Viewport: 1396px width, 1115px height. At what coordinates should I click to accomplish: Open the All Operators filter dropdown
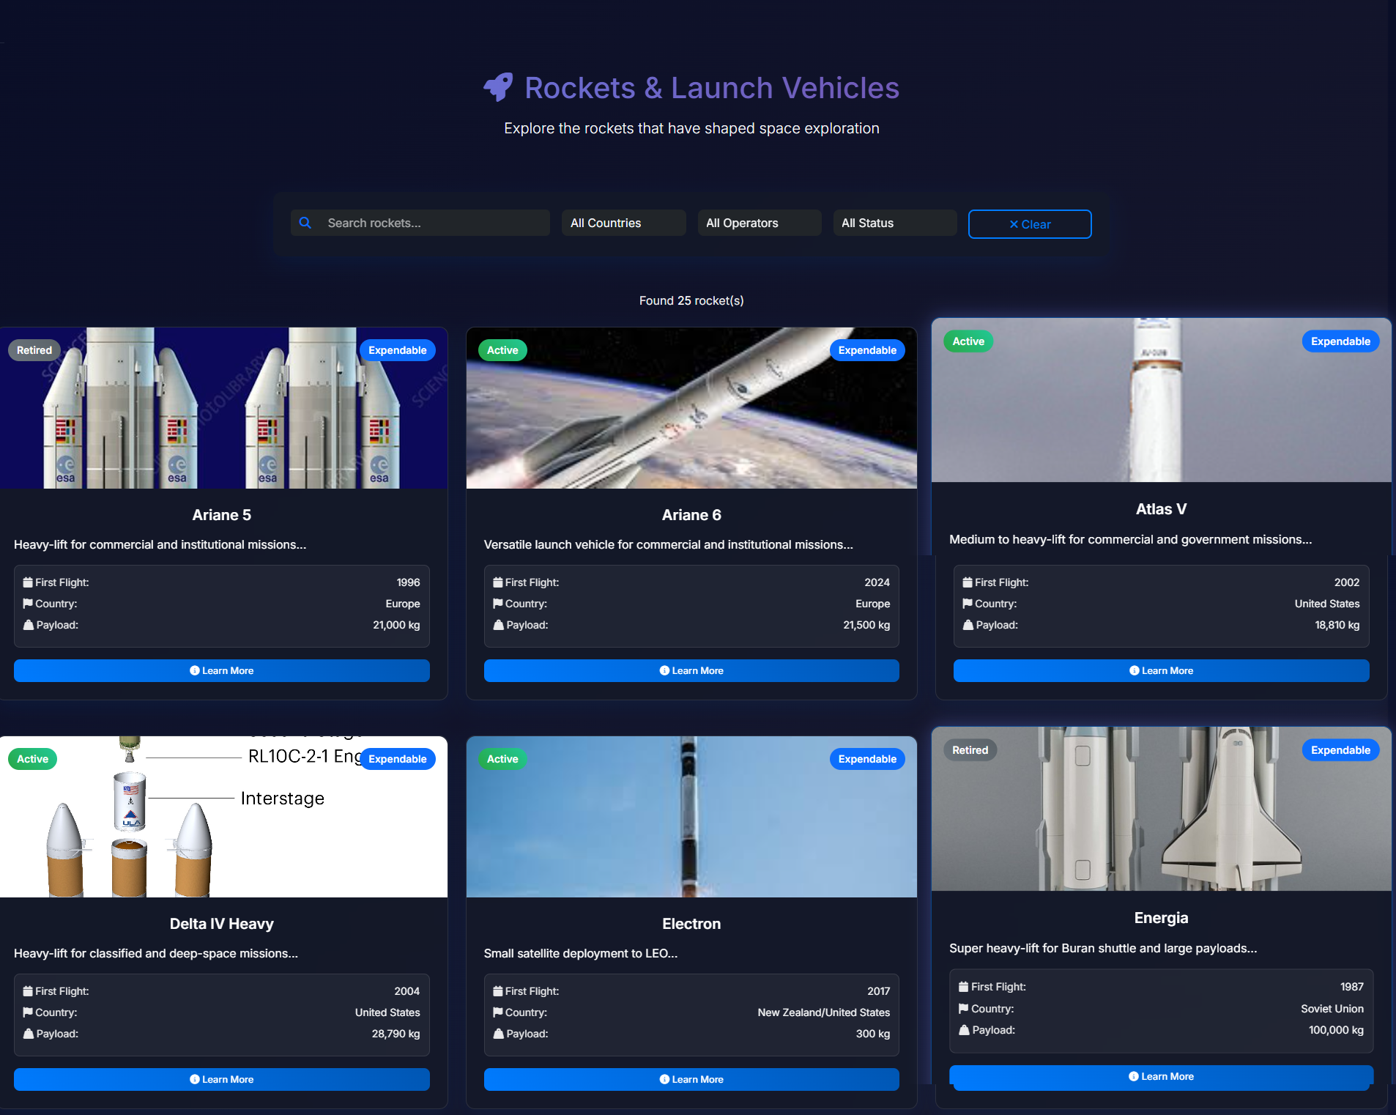coord(759,223)
